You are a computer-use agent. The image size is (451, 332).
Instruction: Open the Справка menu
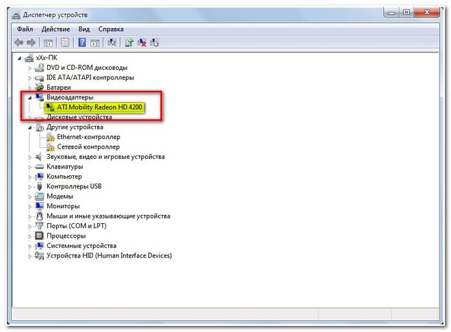[x=111, y=29]
